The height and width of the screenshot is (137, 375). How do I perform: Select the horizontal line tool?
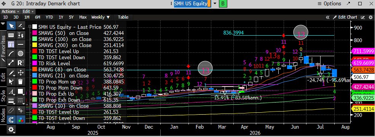21,44
